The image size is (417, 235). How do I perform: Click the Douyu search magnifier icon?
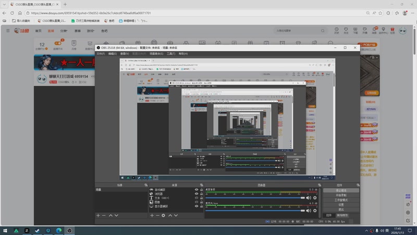(323, 31)
